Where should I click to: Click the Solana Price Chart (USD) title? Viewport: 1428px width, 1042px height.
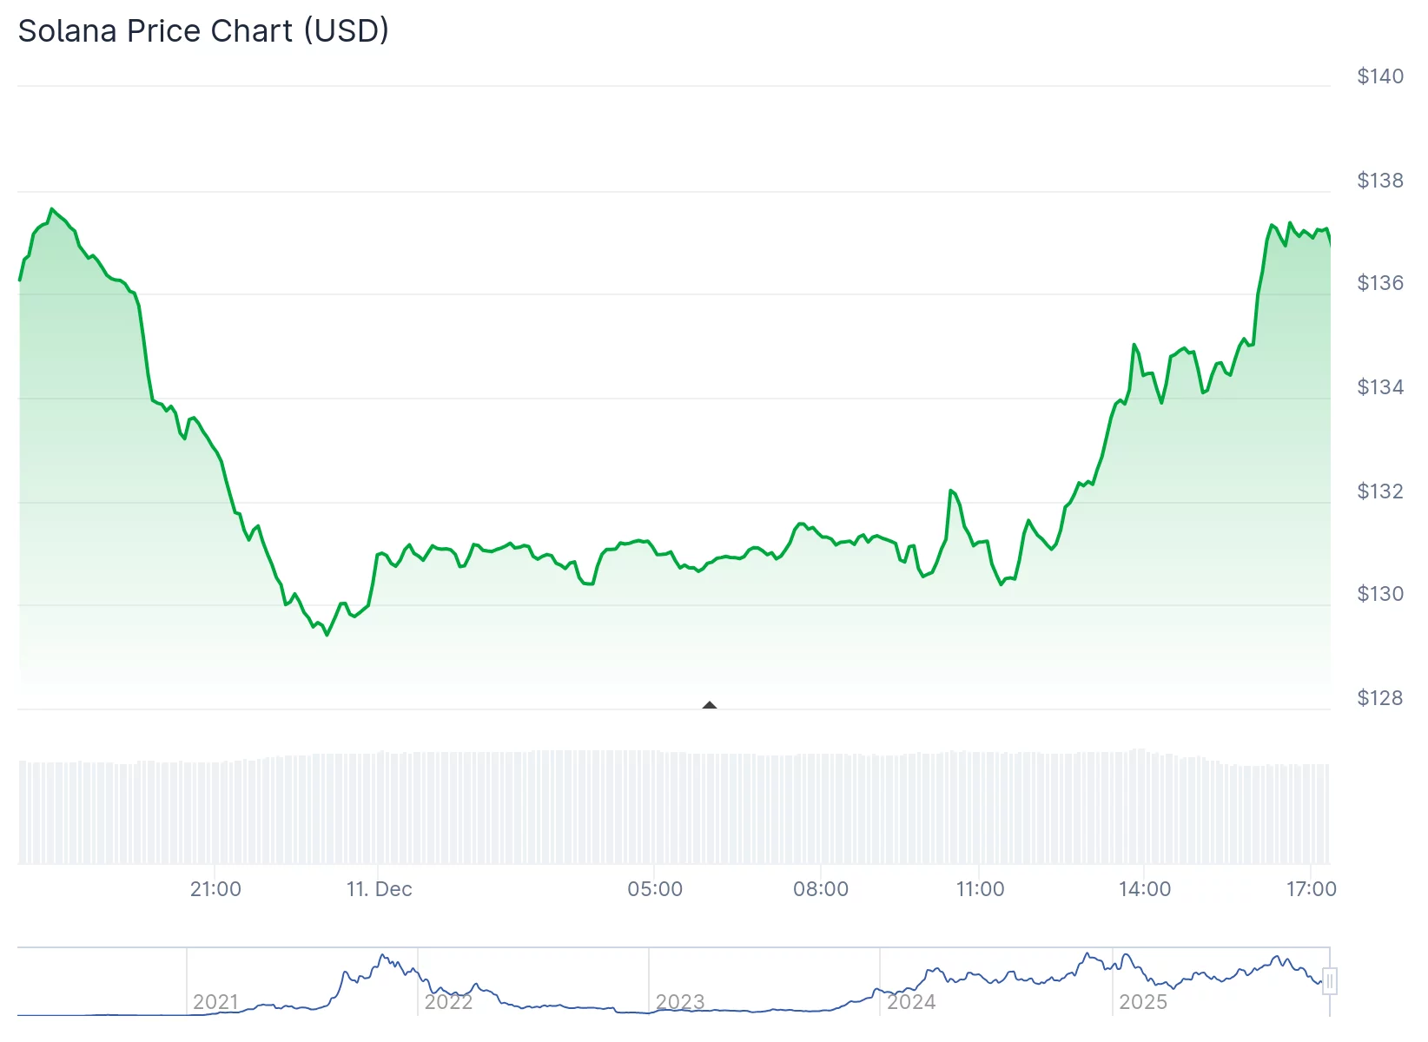point(203,30)
